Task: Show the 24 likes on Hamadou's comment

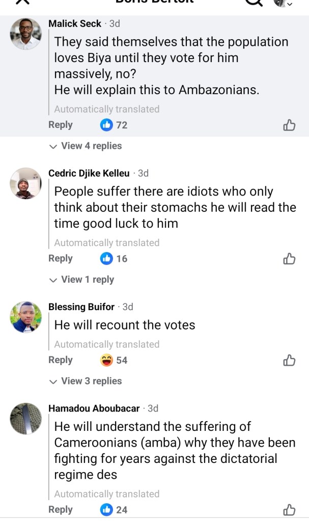Action: click(x=115, y=509)
